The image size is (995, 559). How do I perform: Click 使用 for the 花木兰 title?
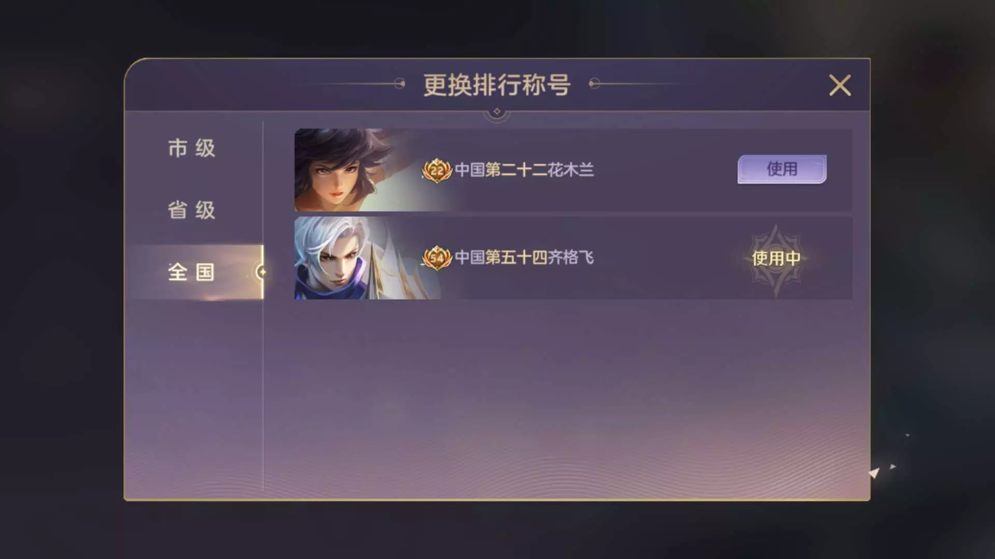click(x=782, y=169)
